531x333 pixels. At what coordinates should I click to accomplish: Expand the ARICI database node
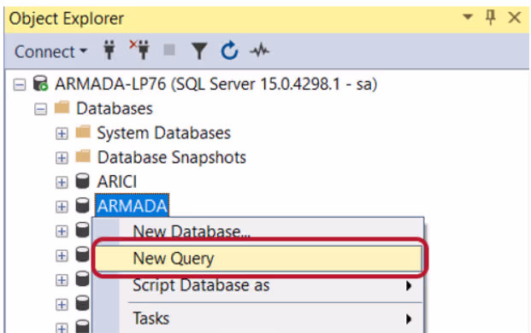tap(62, 183)
